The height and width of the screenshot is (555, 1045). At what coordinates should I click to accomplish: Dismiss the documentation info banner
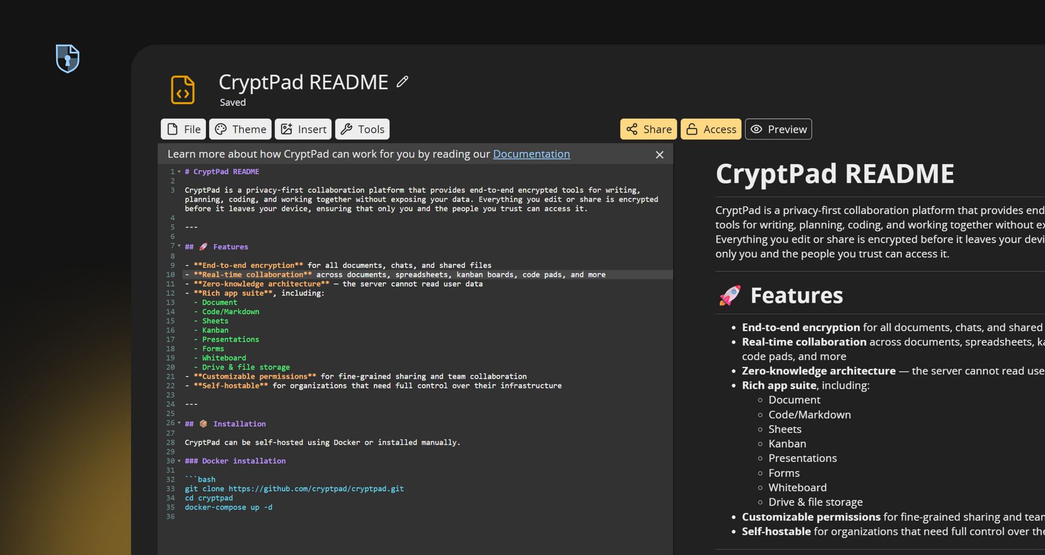click(x=659, y=155)
